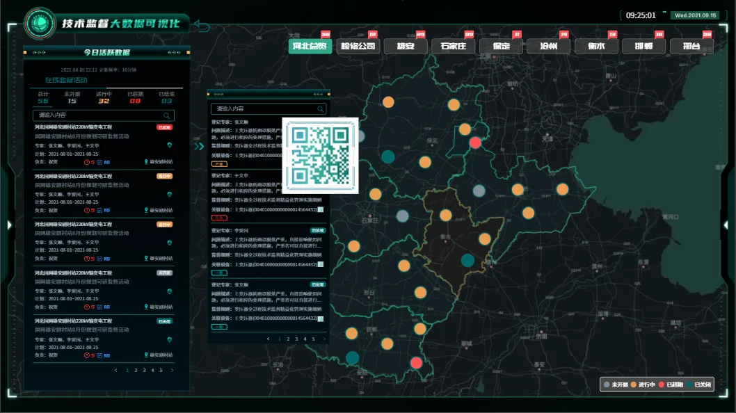
Task: Click the teal 已关闭 status badge on the card
Action: coord(164,321)
